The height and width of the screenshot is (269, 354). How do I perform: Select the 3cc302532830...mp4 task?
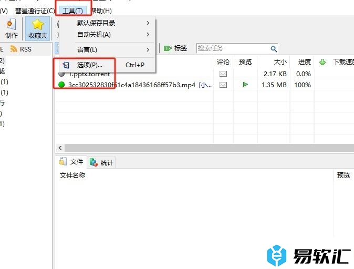click(x=132, y=85)
